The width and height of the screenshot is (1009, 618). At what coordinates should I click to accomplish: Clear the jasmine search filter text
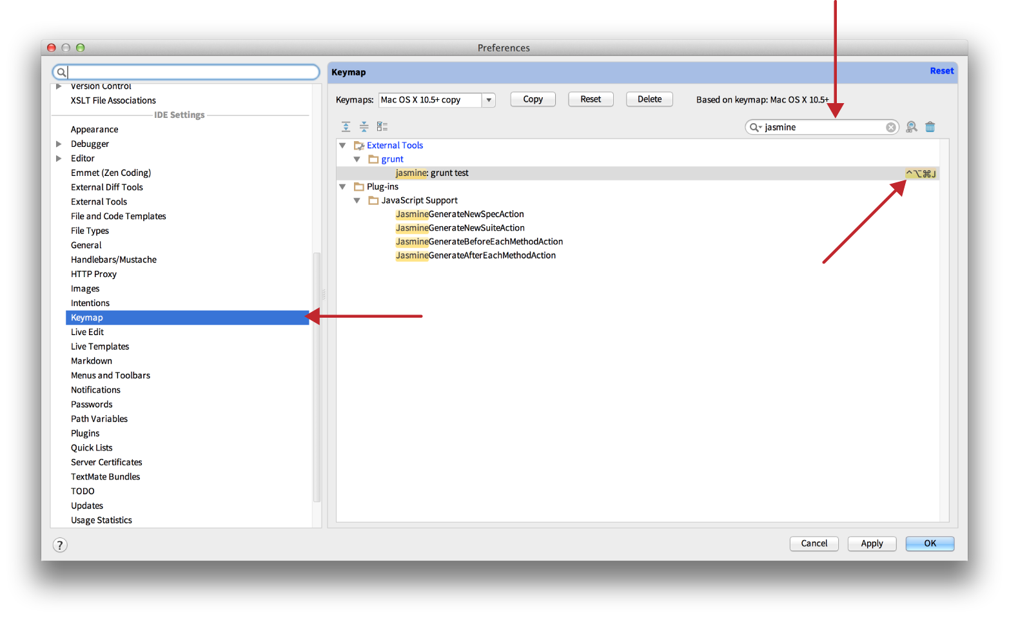point(890,128)
